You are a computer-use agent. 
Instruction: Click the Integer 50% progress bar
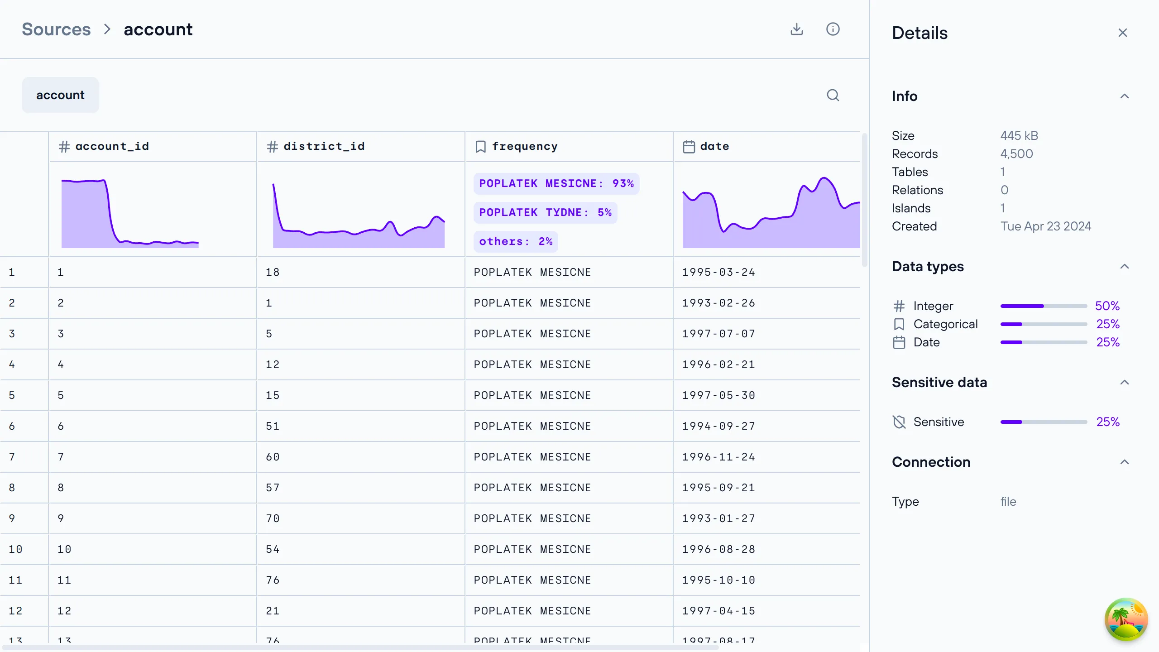(x=1044, y=306)
